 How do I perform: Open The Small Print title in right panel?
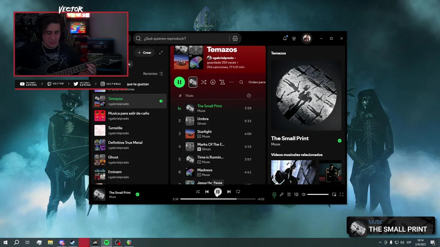pyautogui.click(x=290, y=138)
